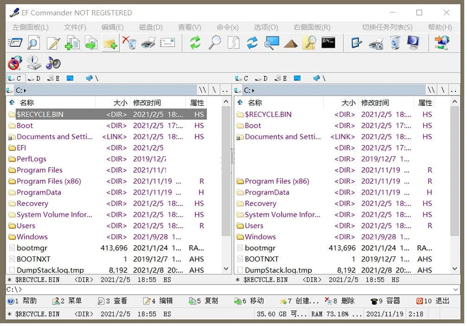Open the command prompt console icon

click(328, 43)
